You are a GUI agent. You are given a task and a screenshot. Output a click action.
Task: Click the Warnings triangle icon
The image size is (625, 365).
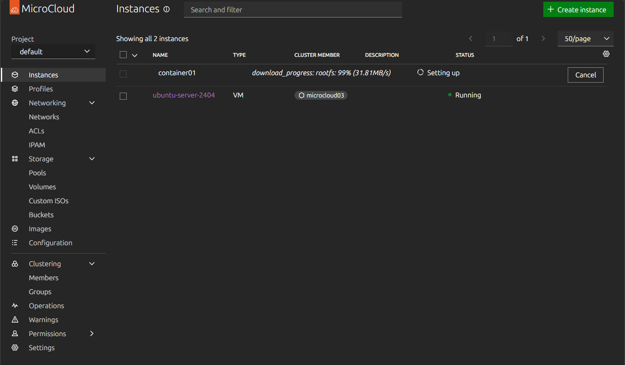point(15,320)
